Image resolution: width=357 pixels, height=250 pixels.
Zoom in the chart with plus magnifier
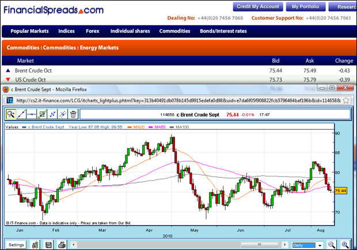click(x=345, y=245)
